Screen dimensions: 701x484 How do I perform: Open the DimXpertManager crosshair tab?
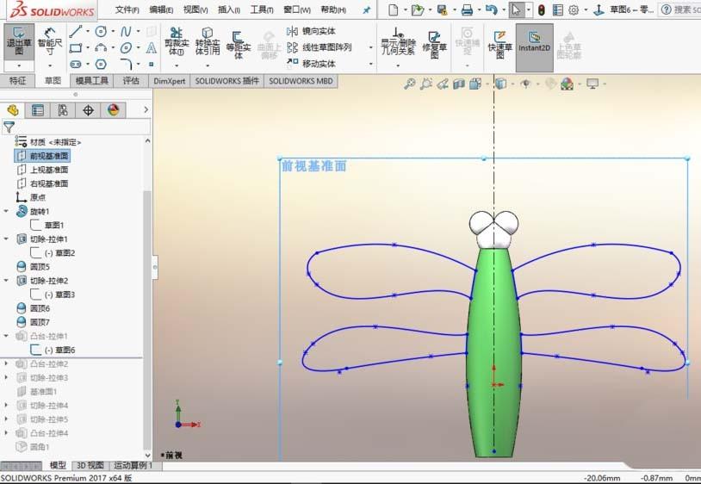(x=88, y=110)
